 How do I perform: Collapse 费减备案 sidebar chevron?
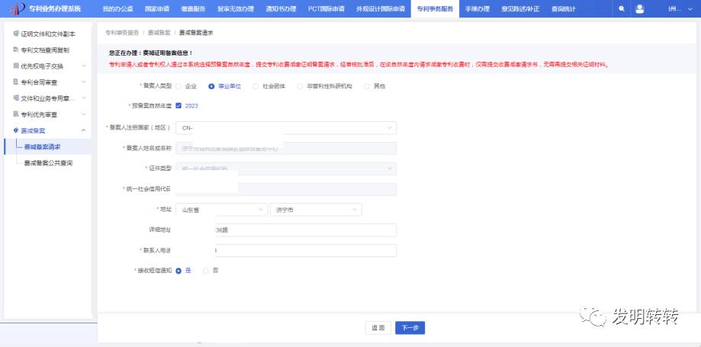tap(84, 130)
